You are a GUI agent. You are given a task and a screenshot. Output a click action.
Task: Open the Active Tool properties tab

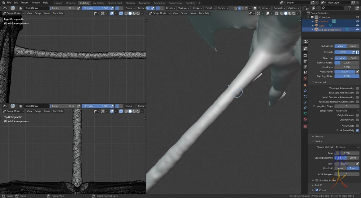[x=305, y=48]
